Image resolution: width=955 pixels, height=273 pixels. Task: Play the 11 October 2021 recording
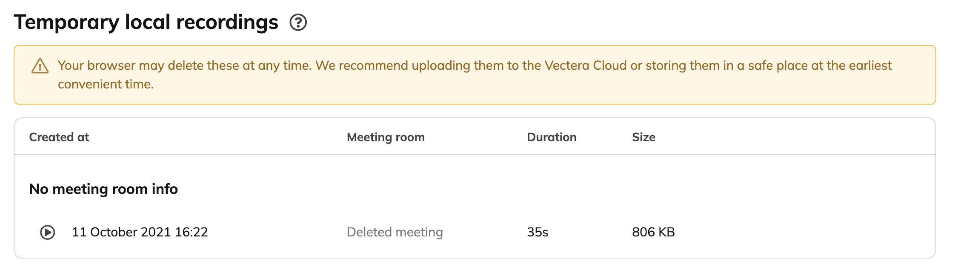tap(48, 232)
